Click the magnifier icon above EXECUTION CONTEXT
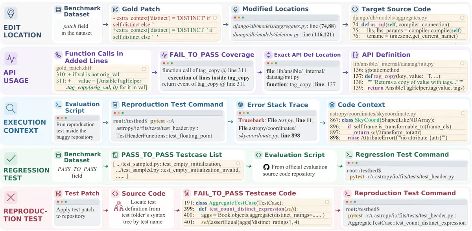Image resolution: width=472 pixels, height=231 pixels. coord(10,108)
